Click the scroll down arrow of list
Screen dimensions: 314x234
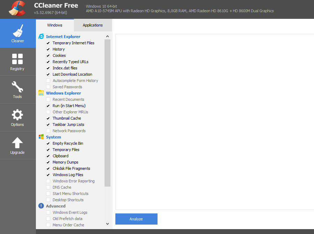pos(108,224)
